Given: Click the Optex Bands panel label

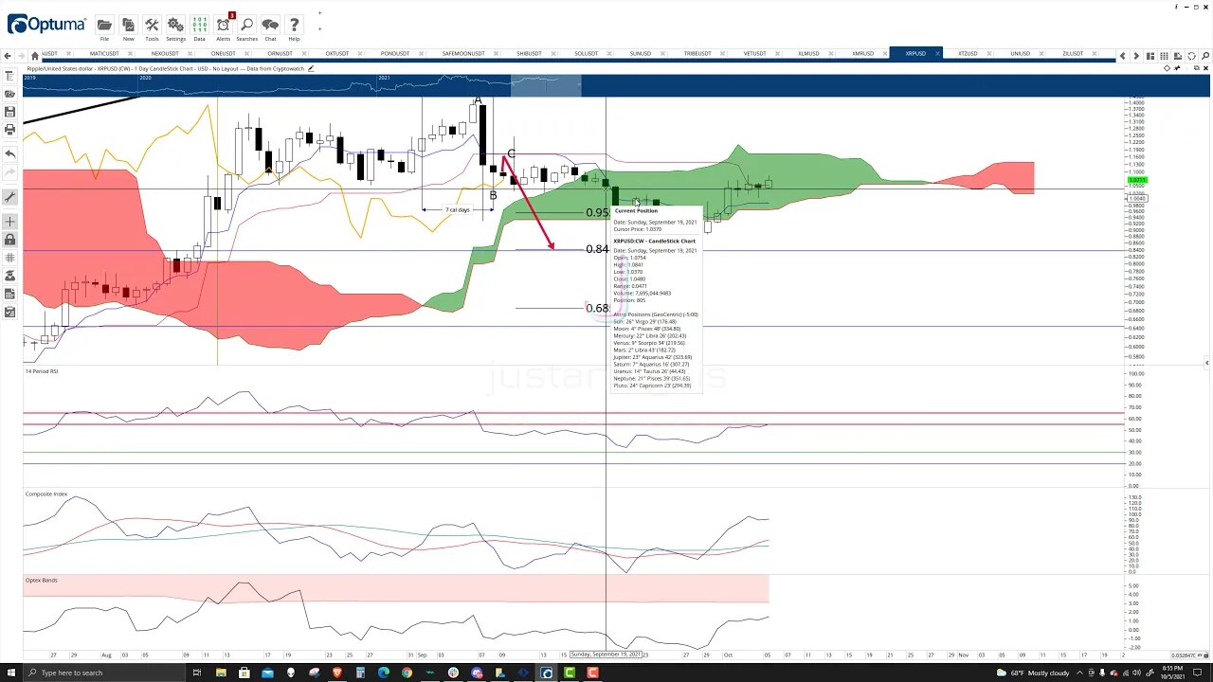Looking at the screenshot, I should tap(42, 580).
